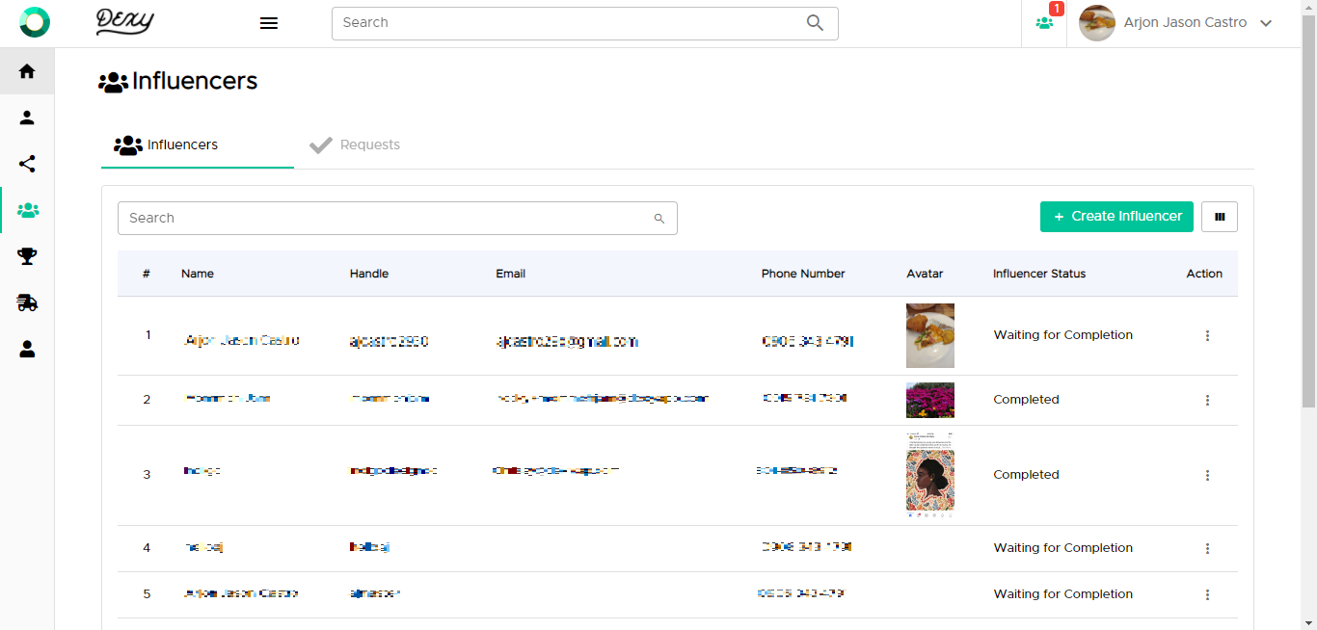Click the magnifier icon in the top search
Screen dimensions: 1317x630
[x=816, y=23]
